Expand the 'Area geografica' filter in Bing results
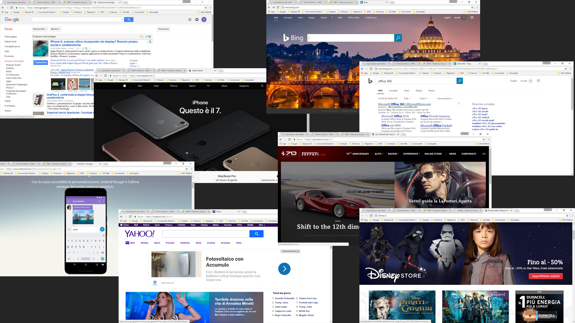Viewport: 575px width, 323px height. [x=445, y=98]
